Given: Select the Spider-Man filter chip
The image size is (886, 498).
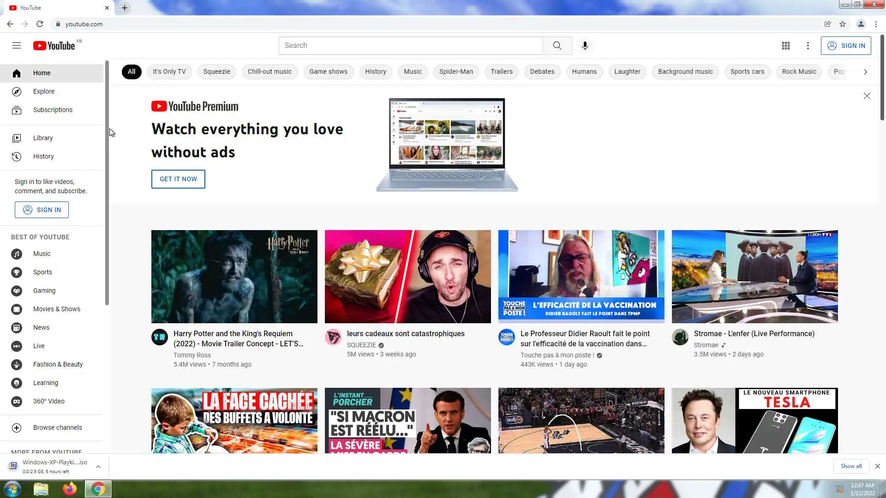Looking at the screenshot, I should 456,71.
